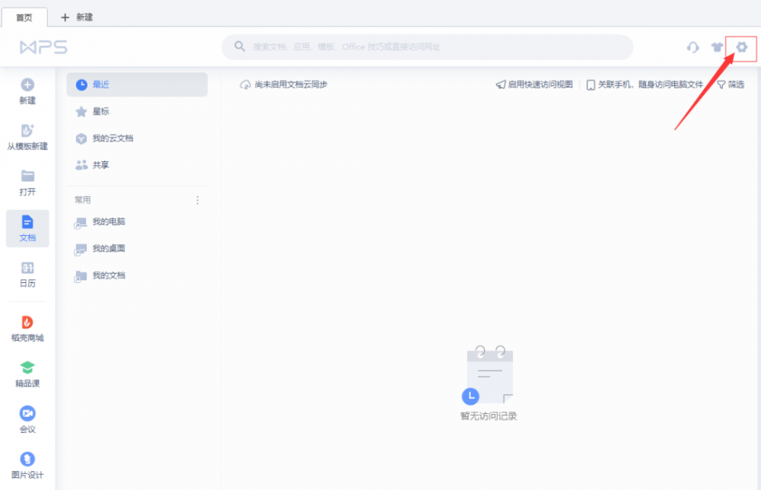Viewport: 761px width, 490px height.
Task: Open the 常用 three-dot menu
Action: point(198,200)
